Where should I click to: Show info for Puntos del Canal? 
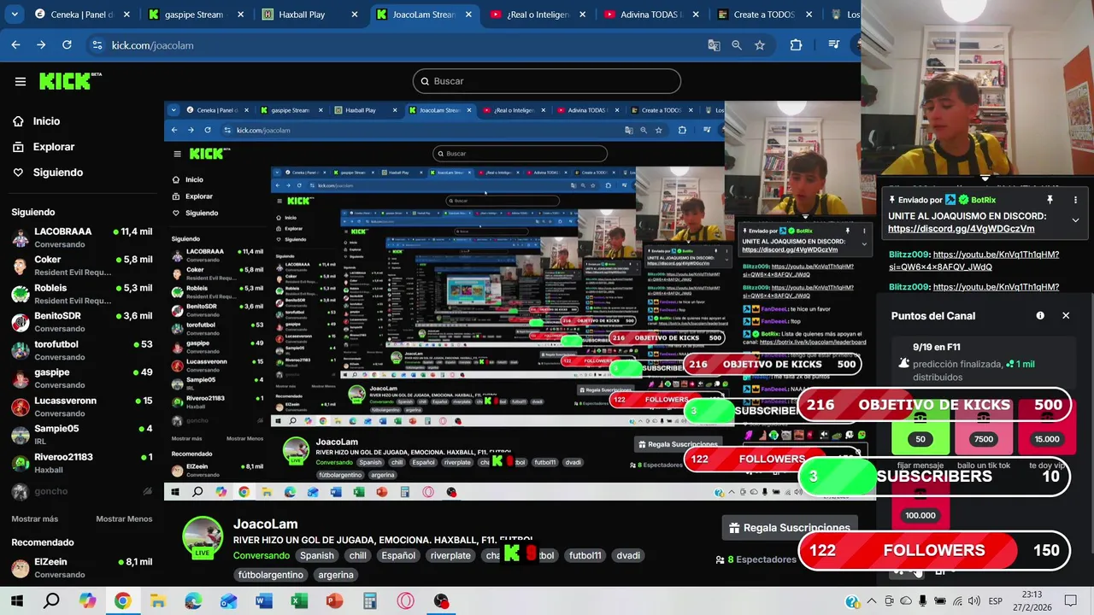point(1040,316)
